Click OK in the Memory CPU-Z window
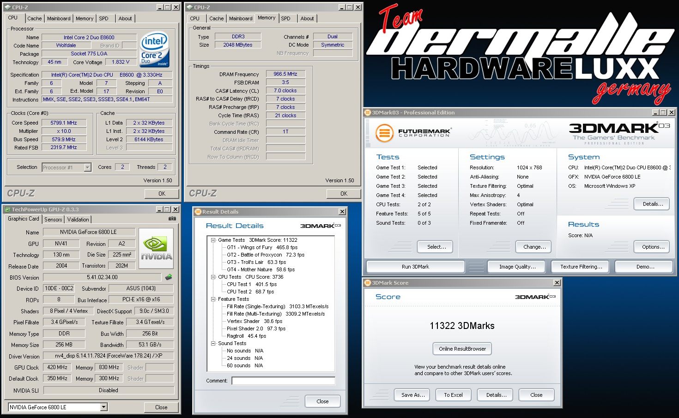679x418 pixels. point(344,194)
